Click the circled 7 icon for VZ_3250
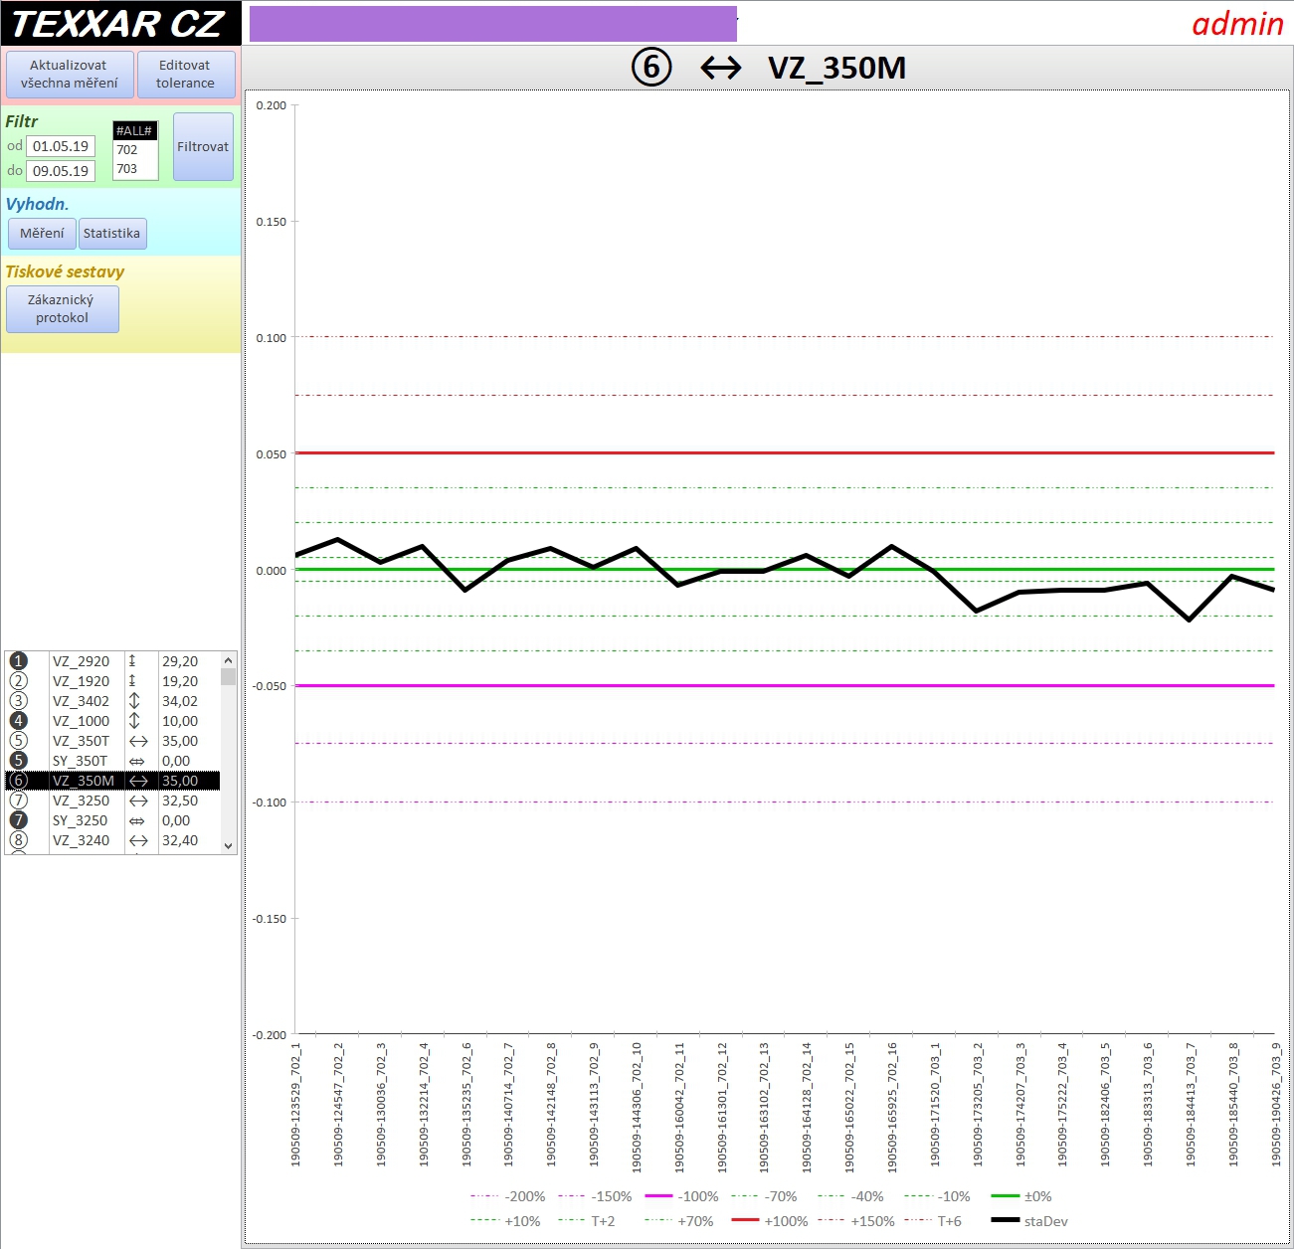Image resolution: width=1294 pixels, height=1249 pixels. [x=18, y=801]
